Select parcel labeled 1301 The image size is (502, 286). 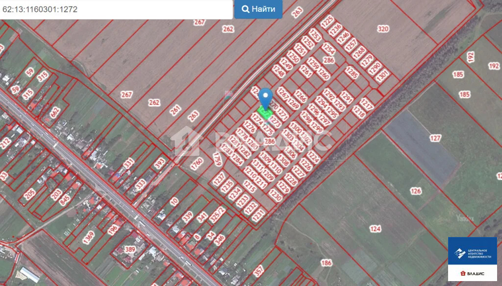click(382, 75)
